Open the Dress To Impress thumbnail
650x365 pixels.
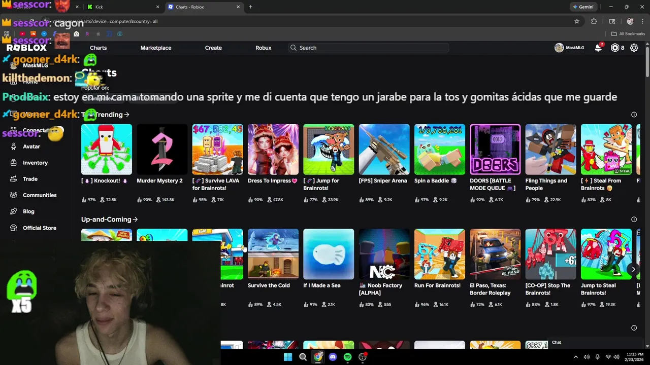(273, 150)
